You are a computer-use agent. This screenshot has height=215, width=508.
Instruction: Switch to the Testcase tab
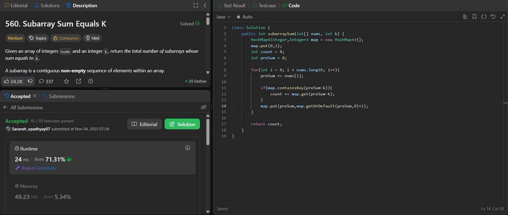click(x=264, y=6)
